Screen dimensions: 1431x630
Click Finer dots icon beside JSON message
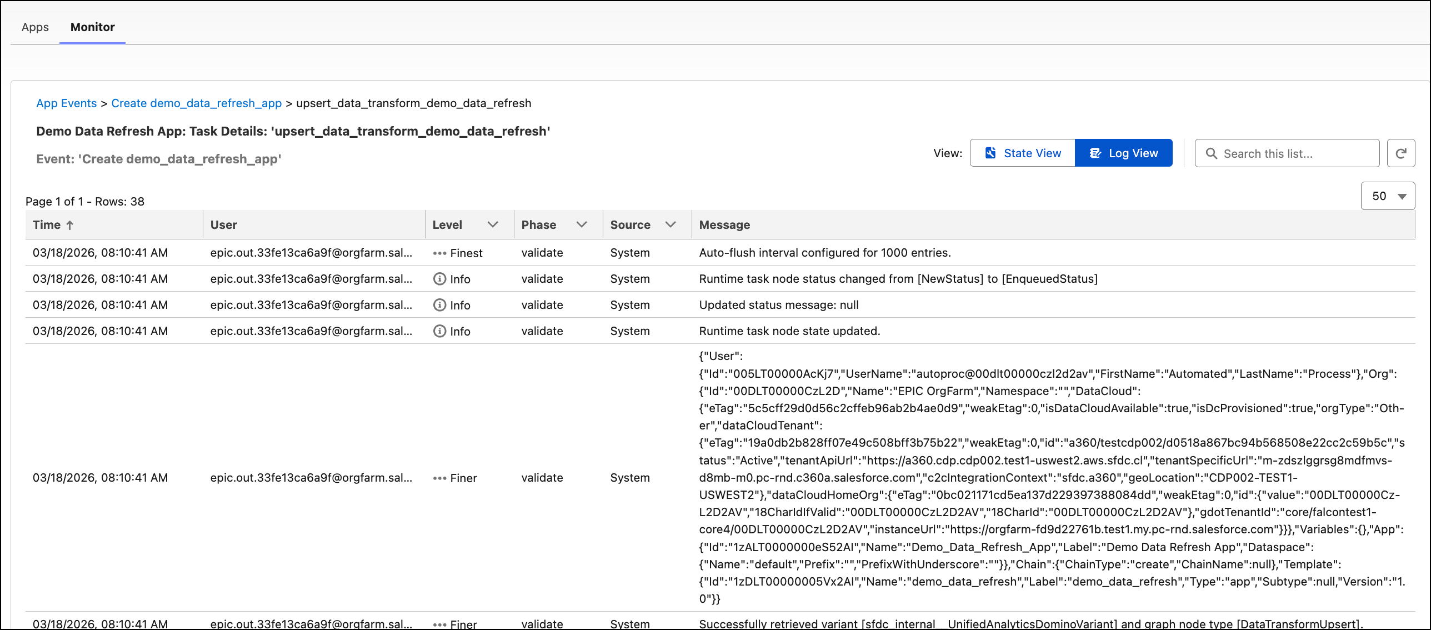[439, 478]
